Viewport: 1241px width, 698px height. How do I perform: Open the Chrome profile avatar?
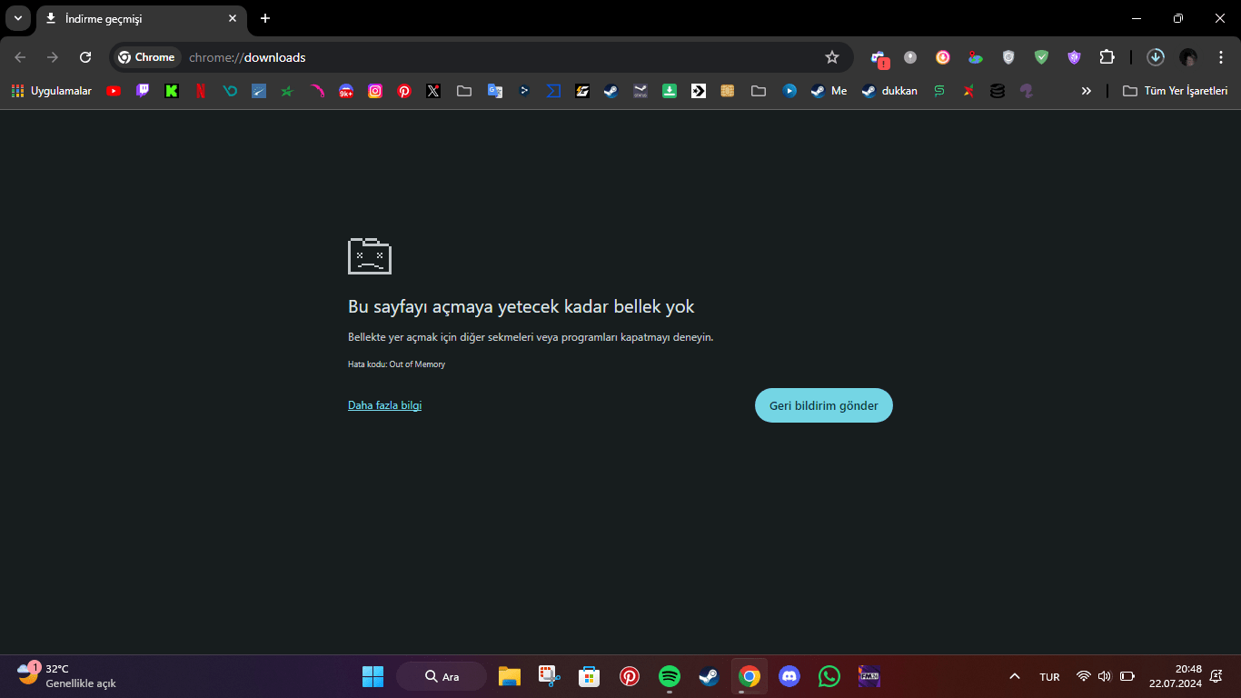pos(1188,57)
